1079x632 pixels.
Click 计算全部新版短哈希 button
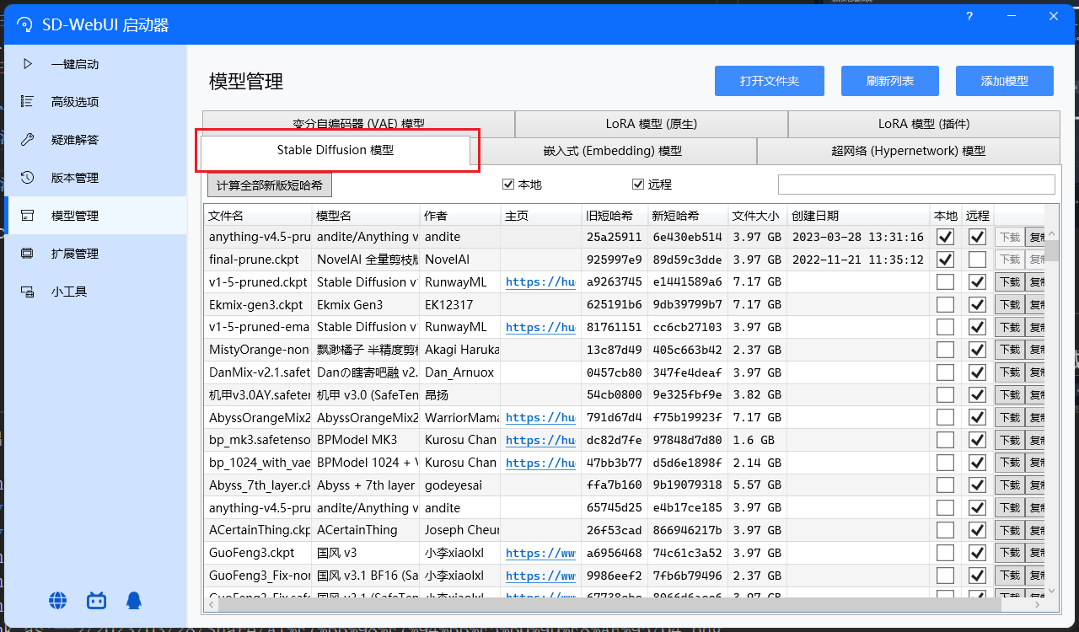point(270,185)
